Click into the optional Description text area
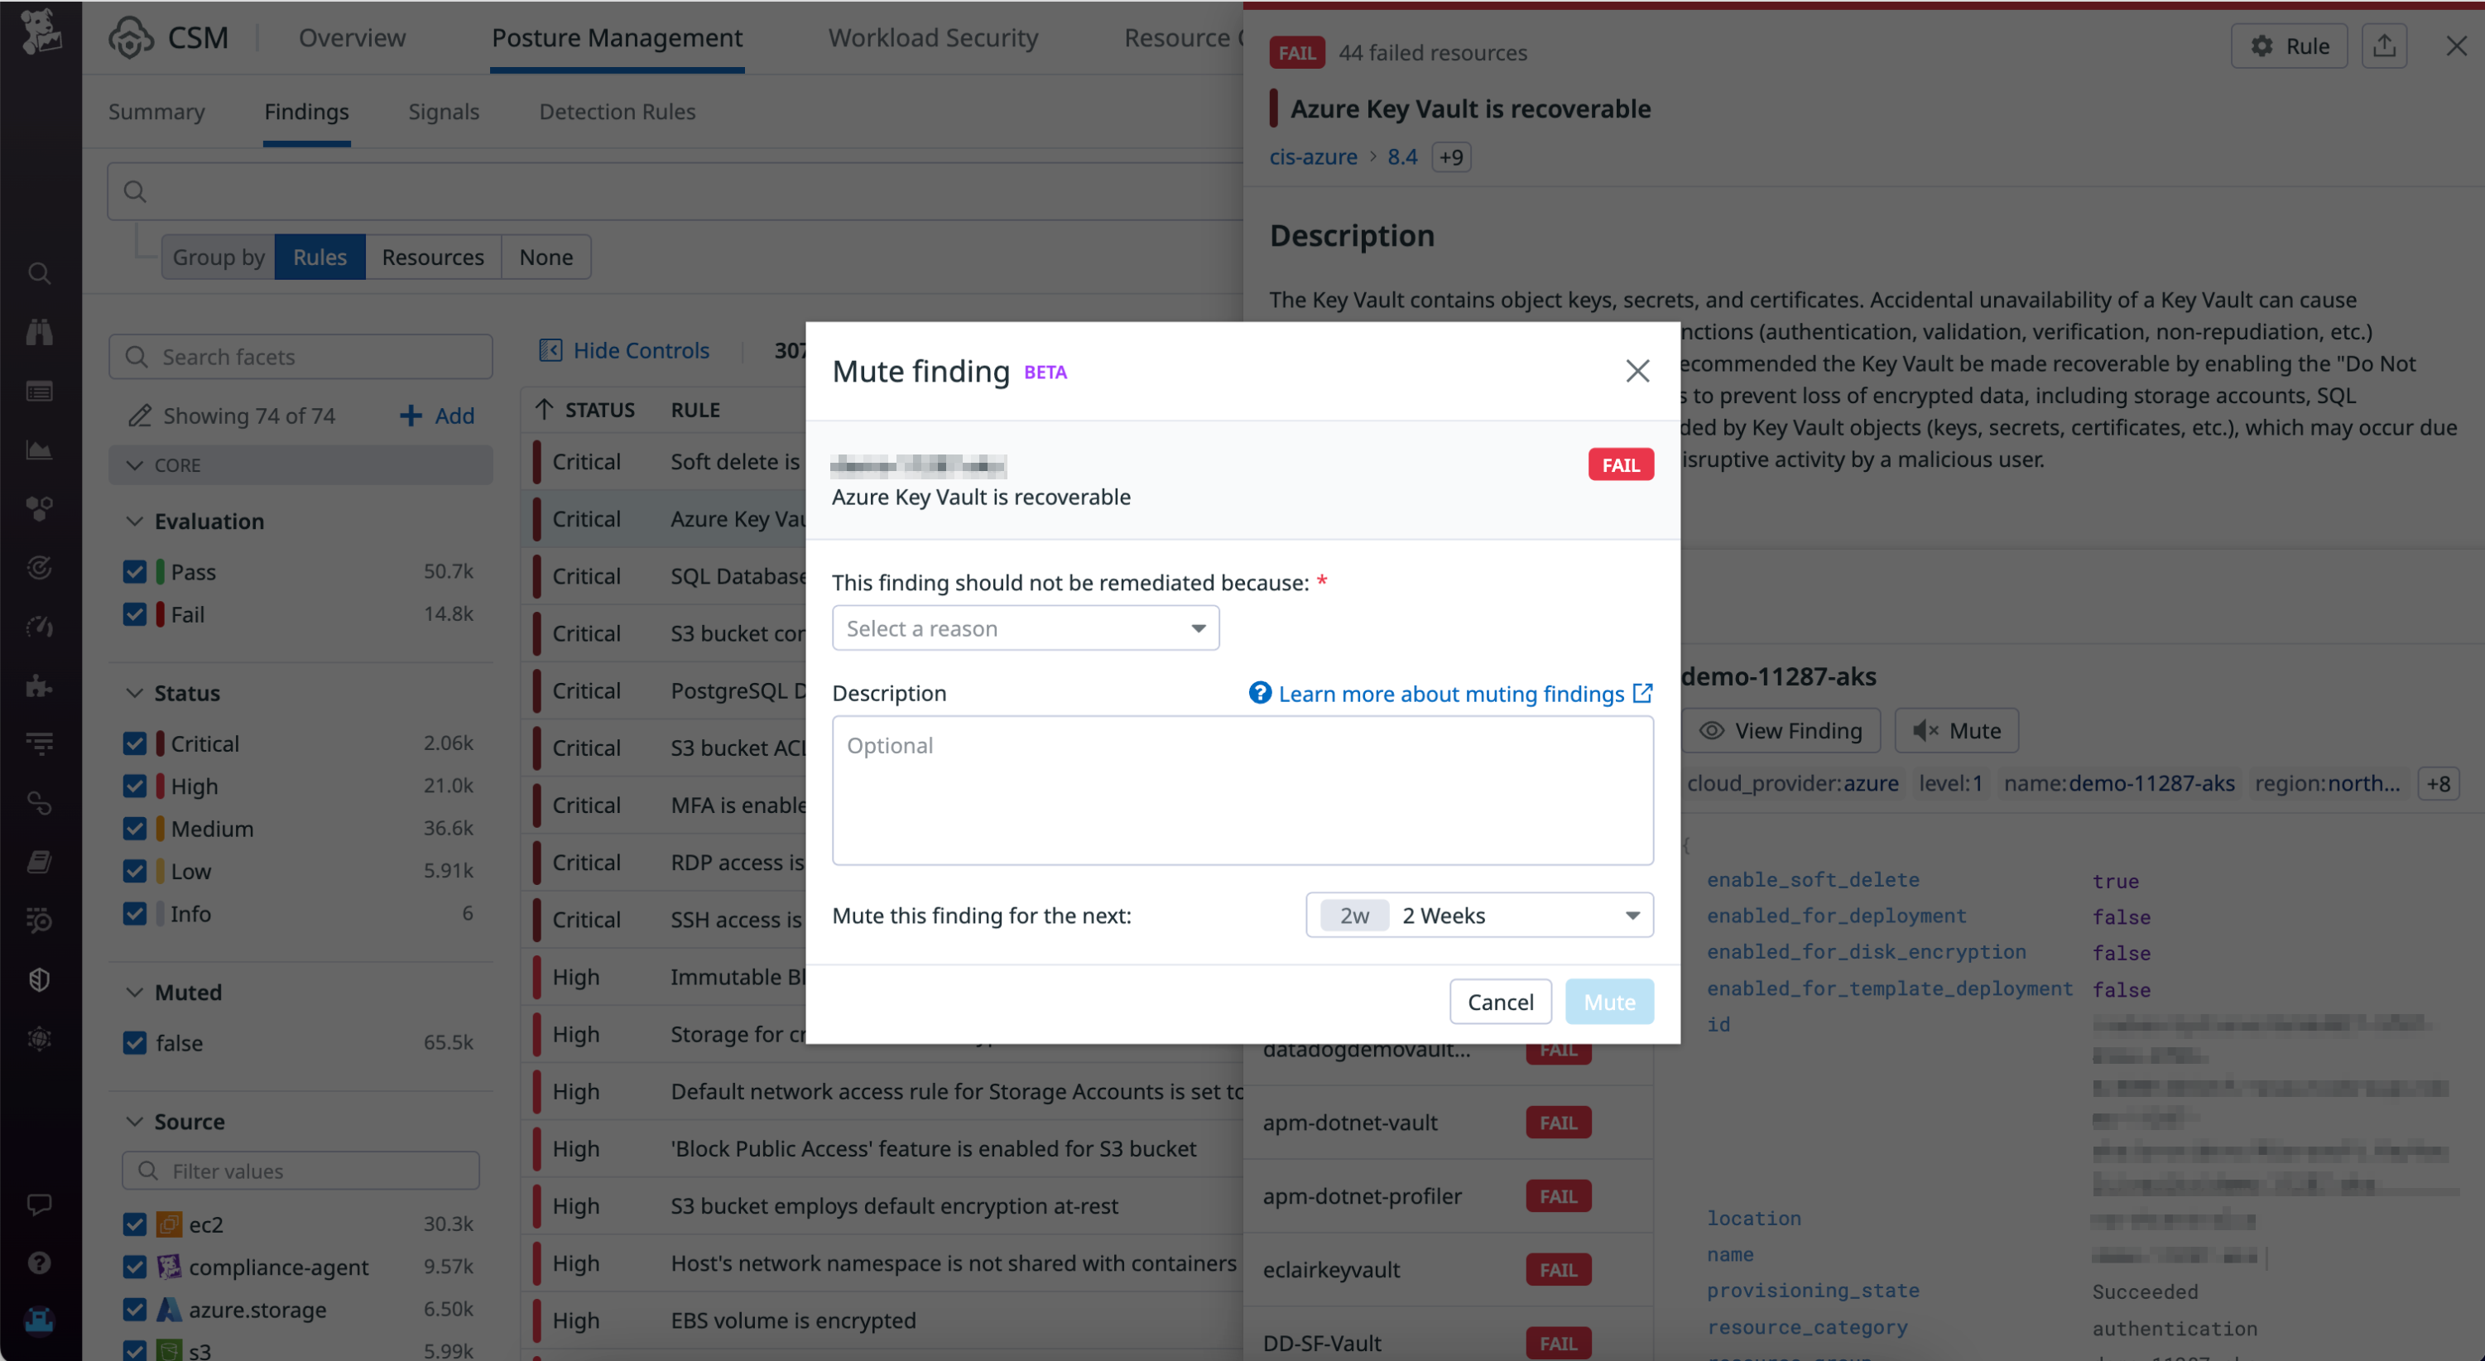 tap(1242, 790)
